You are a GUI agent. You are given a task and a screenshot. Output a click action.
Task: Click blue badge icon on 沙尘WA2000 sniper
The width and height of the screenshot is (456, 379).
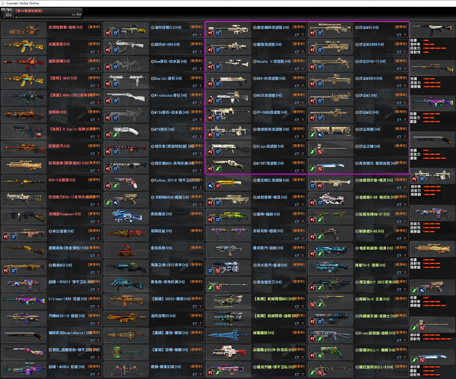click(320, 50)
